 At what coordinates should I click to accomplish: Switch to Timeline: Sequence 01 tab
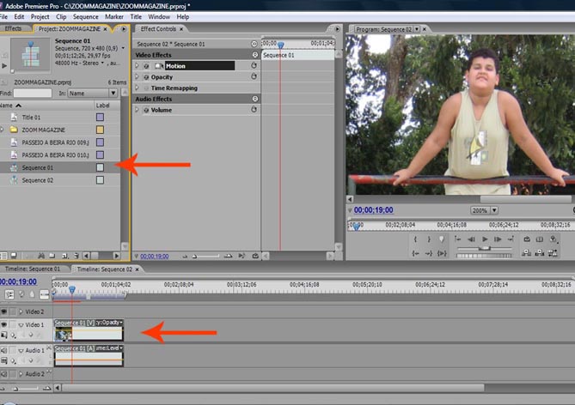[x=34, y=269]
